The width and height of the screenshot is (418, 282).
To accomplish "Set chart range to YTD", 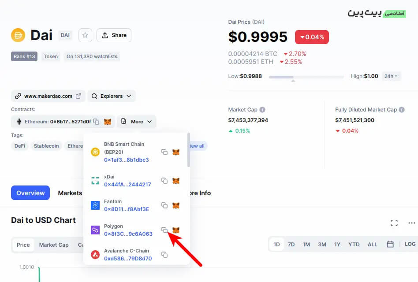I will [354, 244].
